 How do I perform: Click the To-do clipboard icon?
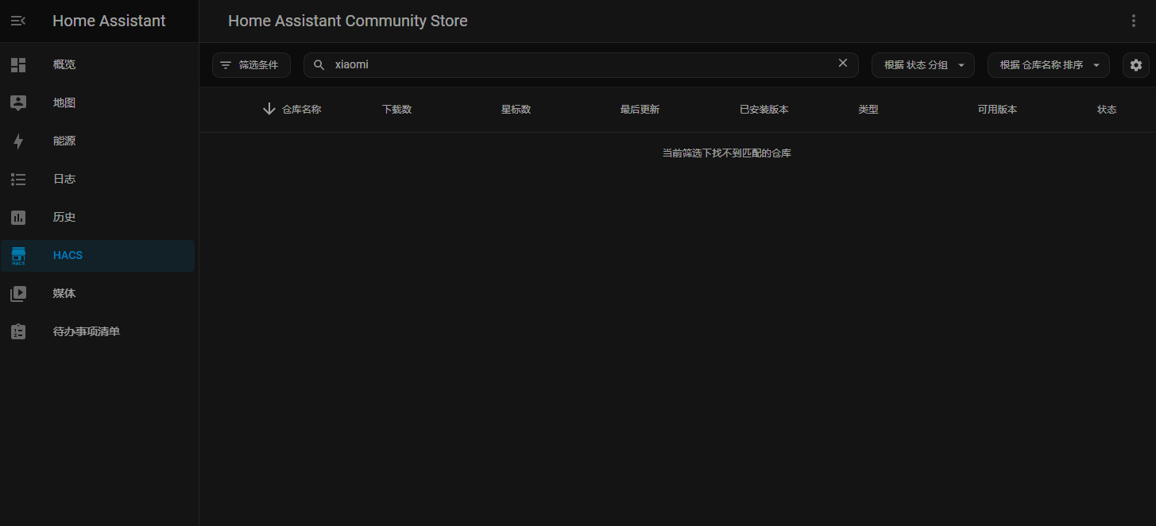18,332
